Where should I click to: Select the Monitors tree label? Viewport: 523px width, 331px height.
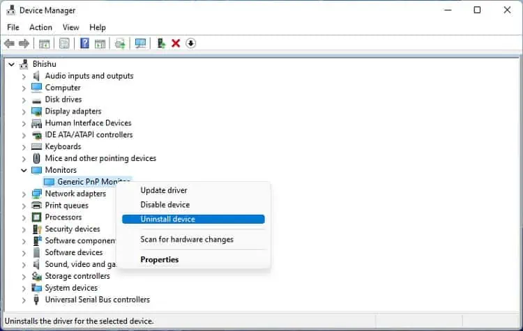click(x=61, y=170)
